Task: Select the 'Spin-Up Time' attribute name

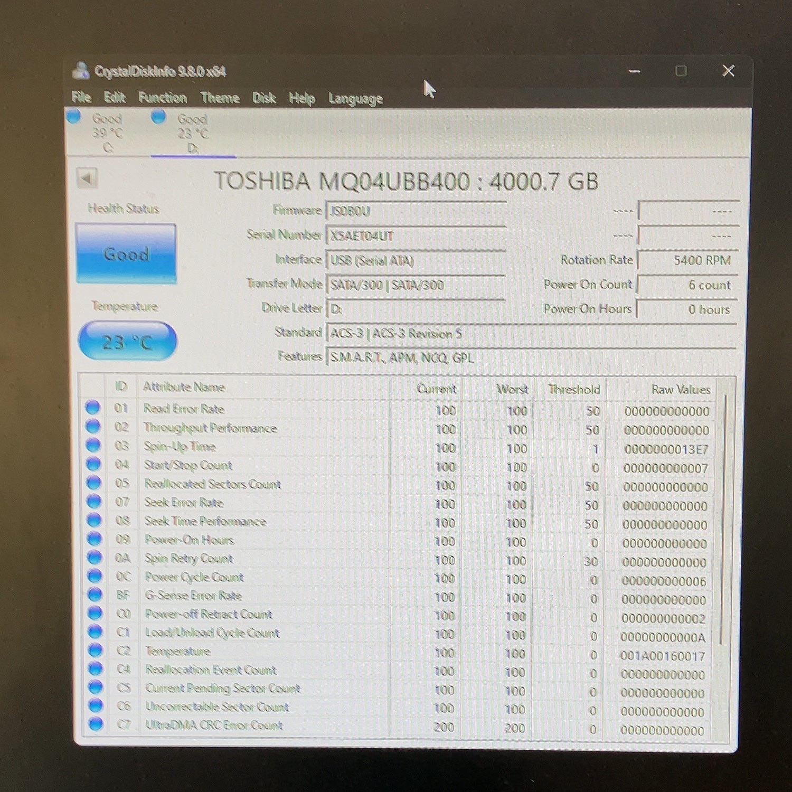Action: click(180, 447)
